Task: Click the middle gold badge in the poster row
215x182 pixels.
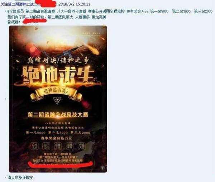Action: pyautogui.click(x=58, y=146)
